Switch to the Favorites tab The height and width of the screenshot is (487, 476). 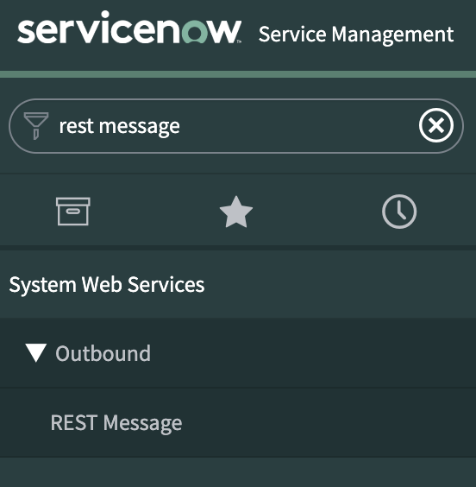point(236,212)
